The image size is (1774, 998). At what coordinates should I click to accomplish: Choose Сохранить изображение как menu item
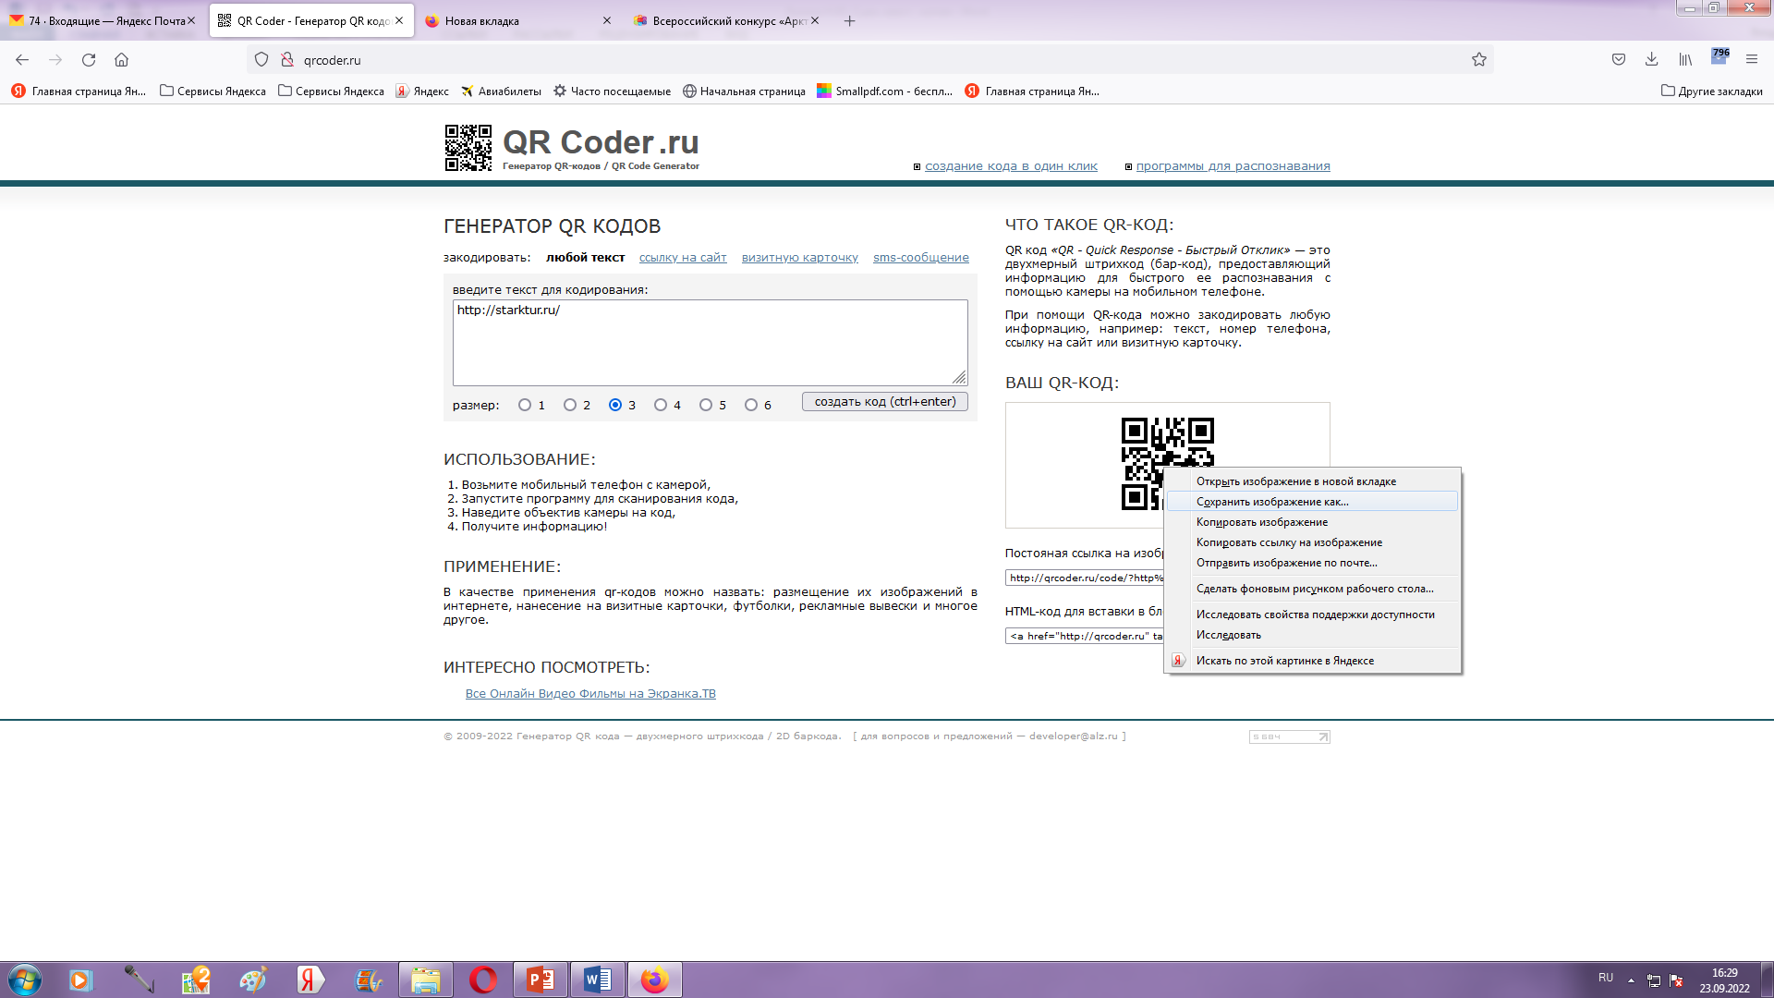[1271, 502]
